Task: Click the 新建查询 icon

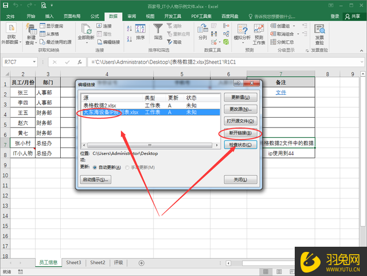Action: (x=32, y=29)
